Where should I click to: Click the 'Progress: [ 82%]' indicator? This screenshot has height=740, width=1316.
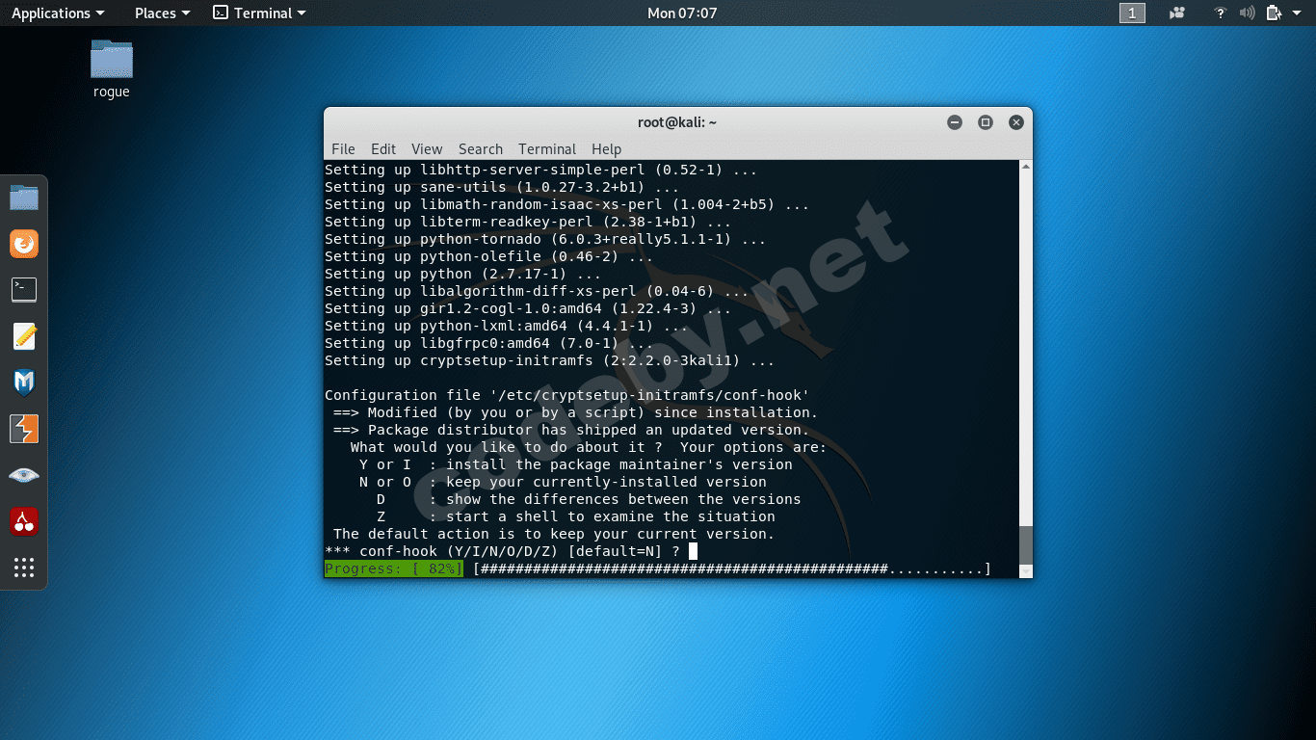tap(394, 568)
